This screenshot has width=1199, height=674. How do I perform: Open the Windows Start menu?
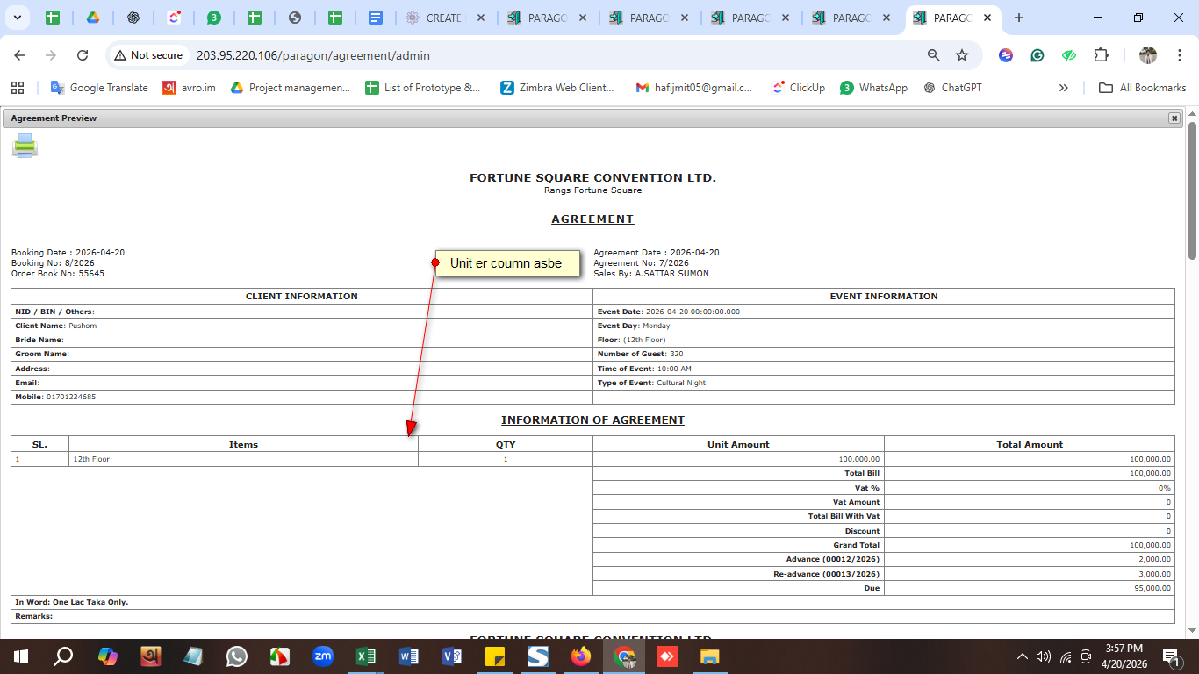20,656
